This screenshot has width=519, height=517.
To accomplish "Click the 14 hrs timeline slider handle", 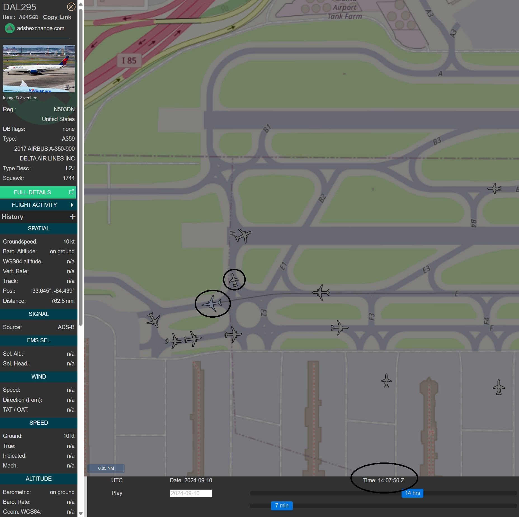I will [x=412, y=493].
